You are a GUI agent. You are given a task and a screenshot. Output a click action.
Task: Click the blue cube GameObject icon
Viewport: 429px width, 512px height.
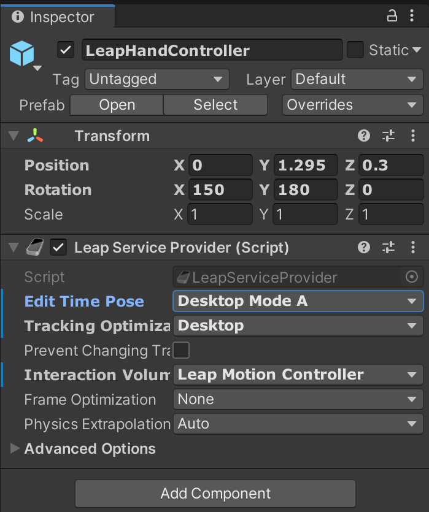pyautogui.click(x=22, y=55)
